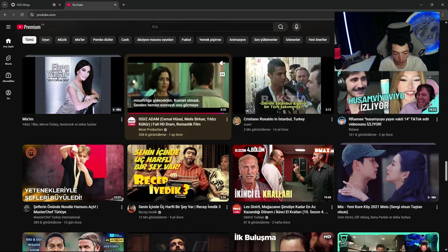Open the Cristiano Ronaldo in İstanbul thumbnail
448x252 pixels.
click(x=283, y=85)
